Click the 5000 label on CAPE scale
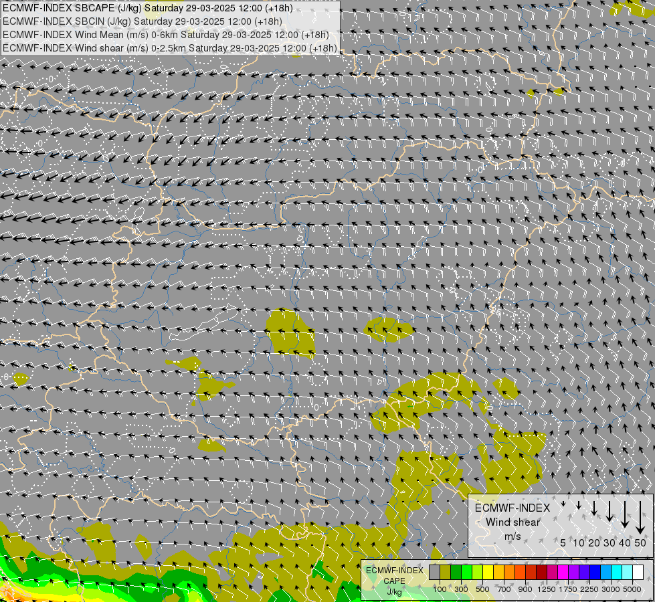655x602 pixels. tap(632, 589)
